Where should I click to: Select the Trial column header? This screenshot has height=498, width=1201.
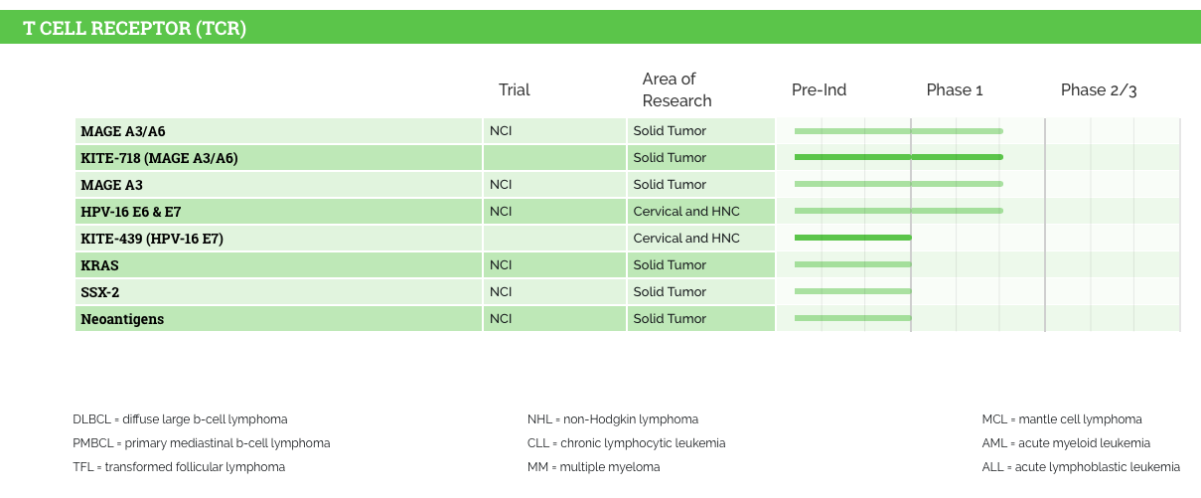[x=514, y=90]
